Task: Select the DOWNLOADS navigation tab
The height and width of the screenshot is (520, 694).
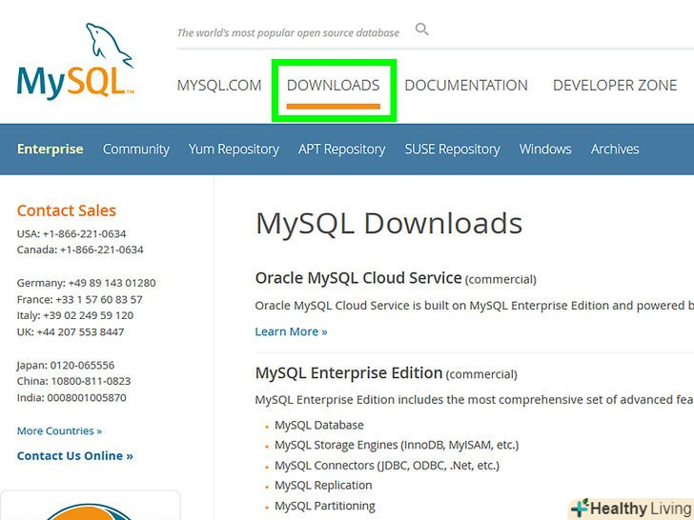Action: [334, 85]
